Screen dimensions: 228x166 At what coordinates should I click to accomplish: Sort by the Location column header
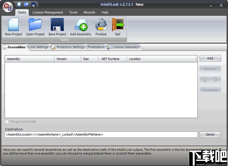[161, 59]
